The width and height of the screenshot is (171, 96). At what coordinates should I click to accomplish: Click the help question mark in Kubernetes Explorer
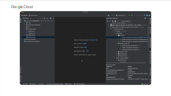point(118,21)
